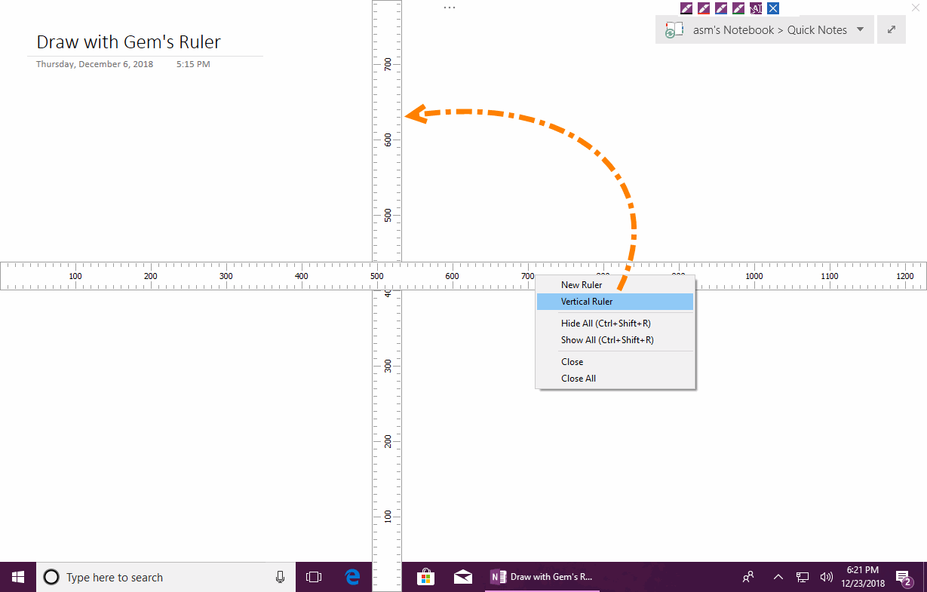Click Close All in the ruler menu
The height and width of the screenshot is (592, 927).
(615, 379)
